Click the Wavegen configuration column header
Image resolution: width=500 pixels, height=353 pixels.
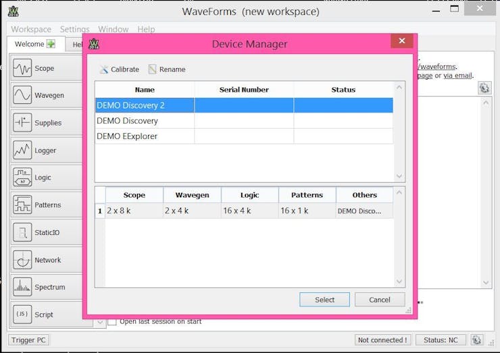192,195
